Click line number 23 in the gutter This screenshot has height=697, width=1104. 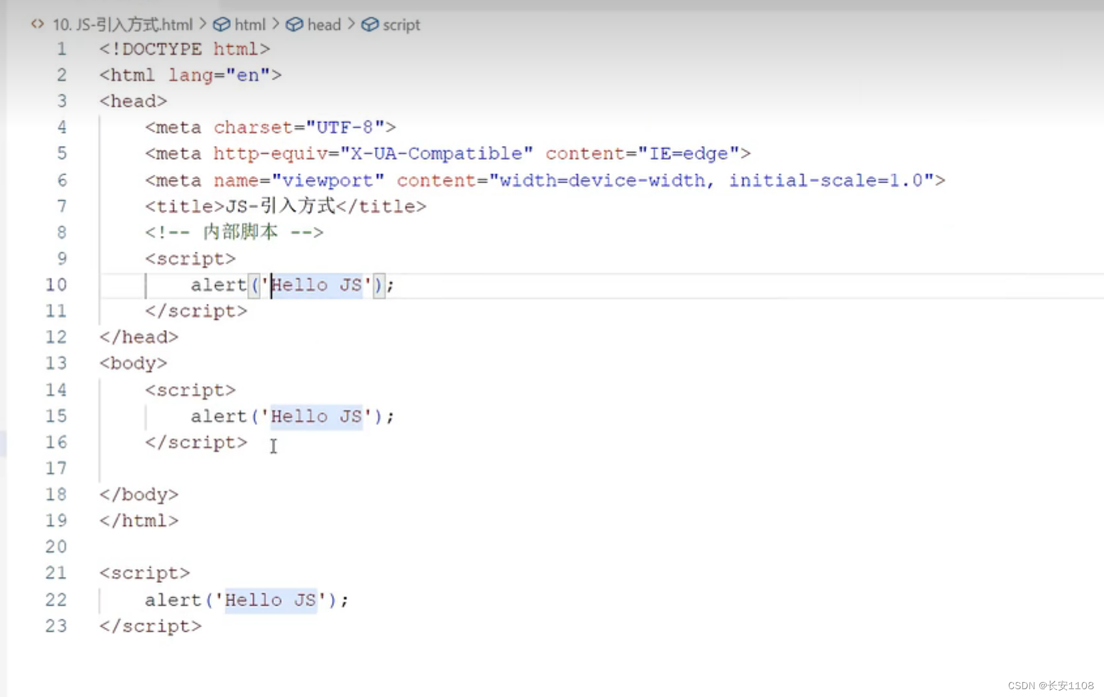pyautogui.click(x=56, y=626)
